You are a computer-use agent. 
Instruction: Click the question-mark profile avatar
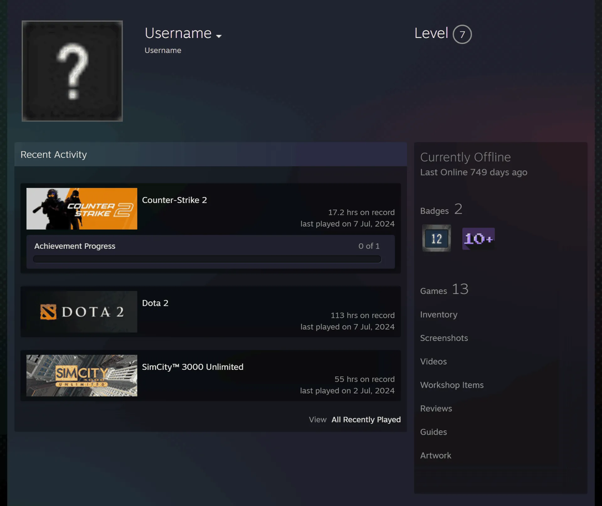click(72, 71)
